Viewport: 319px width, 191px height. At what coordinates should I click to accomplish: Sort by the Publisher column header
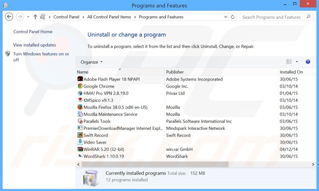[175, 72]
